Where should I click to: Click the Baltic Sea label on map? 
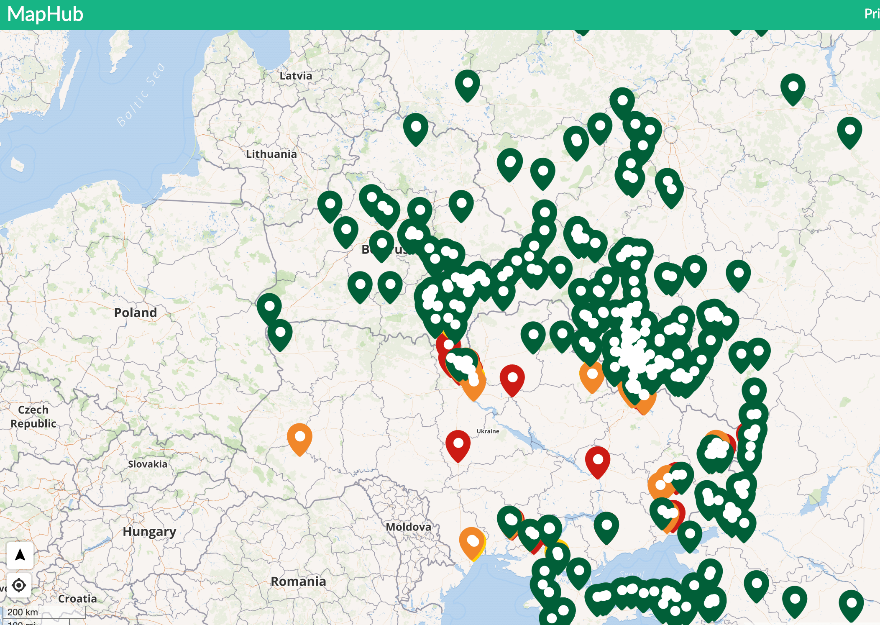[x=140, y=95]
